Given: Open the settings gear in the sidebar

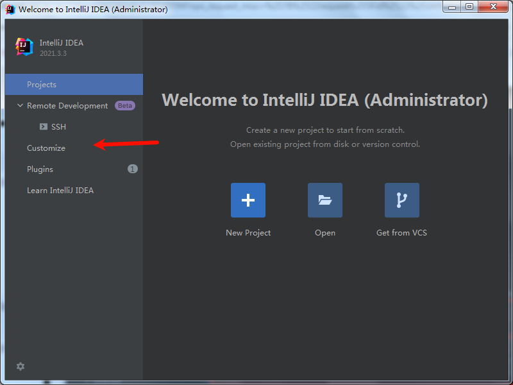Looking at the screenshot, I should coord(21,366).
